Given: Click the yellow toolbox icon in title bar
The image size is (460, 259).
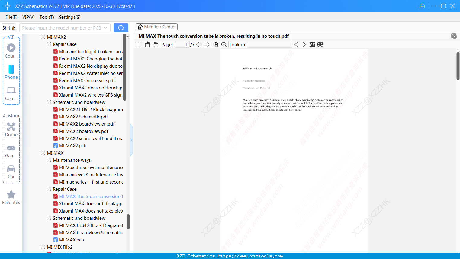Looking at the screenshot, I should (x=422, y=6).
